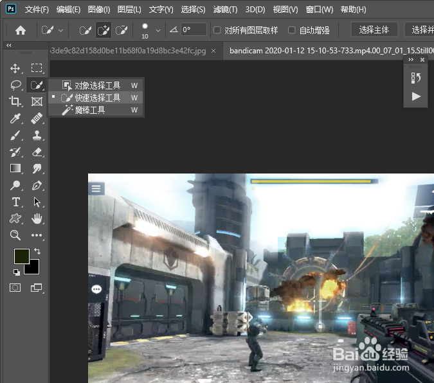The width and height of the screenshot is (434, 383).
Task: Select the Dodge tool
Action: 15,185
